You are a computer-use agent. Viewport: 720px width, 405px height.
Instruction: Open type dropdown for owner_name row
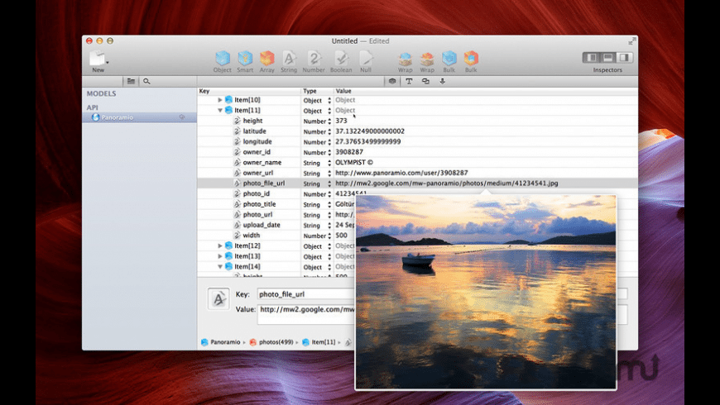click(x=329, y=163)
